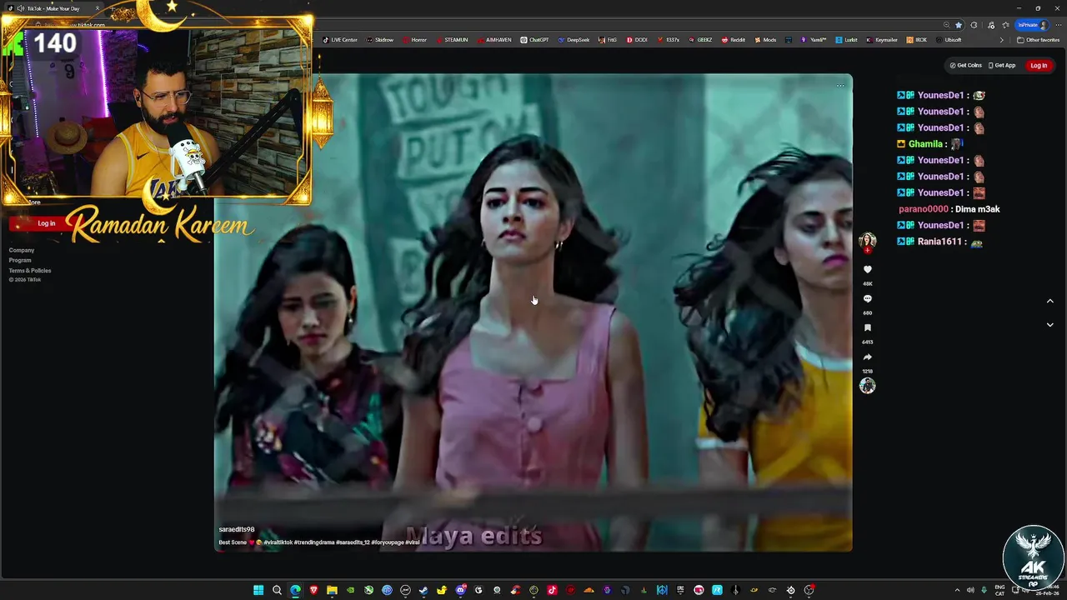This screenshot has width=1067, height=600.
Task: Click the Get App link
Action: coord(1002,65)
